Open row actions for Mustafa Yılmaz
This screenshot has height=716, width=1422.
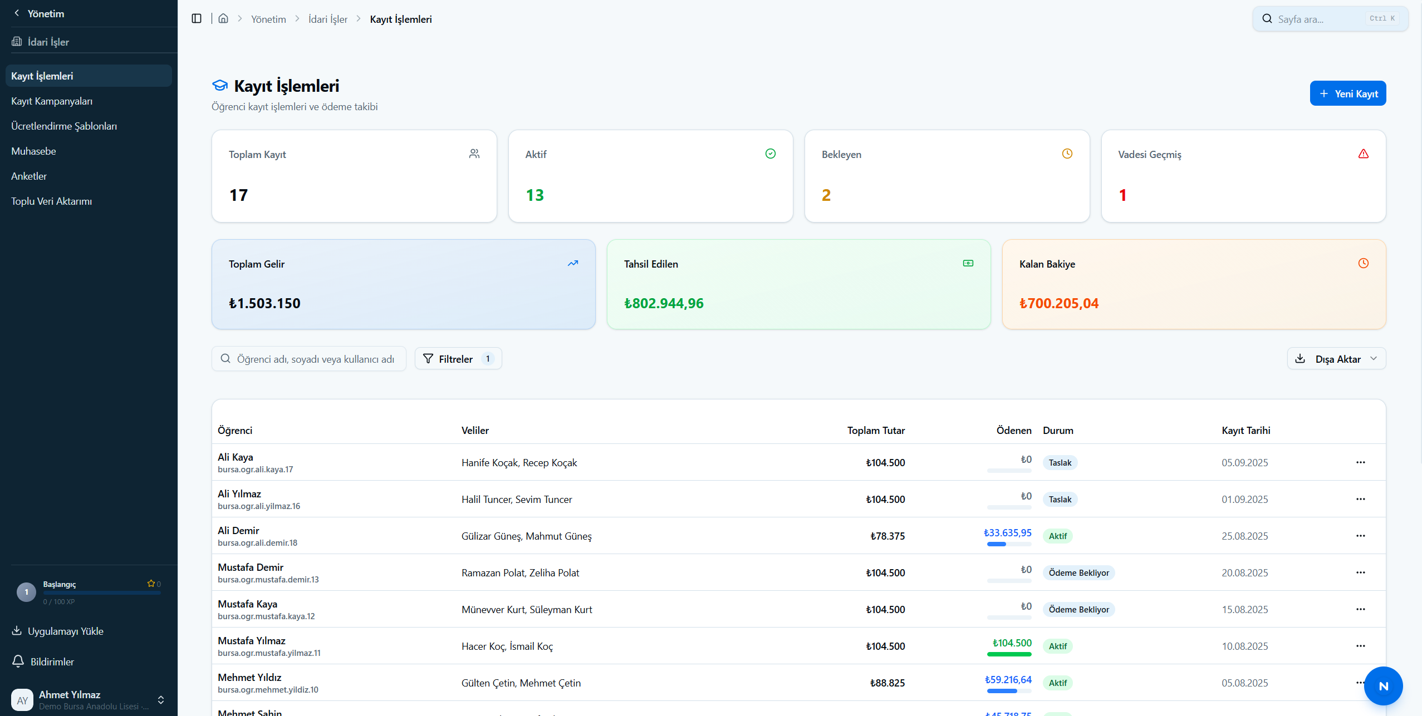[1360, 646]
